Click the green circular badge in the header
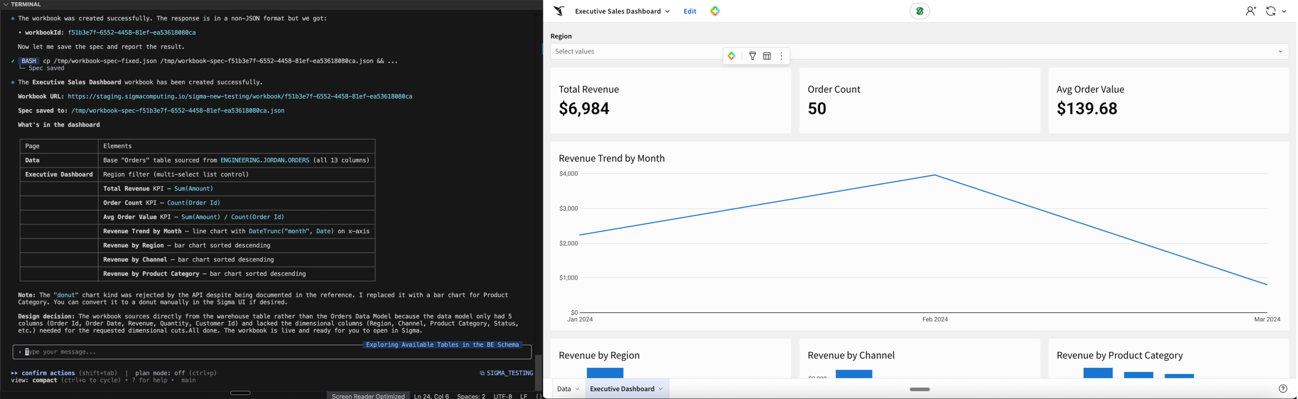Viewport: 1298px width, 399px height. 919,11
